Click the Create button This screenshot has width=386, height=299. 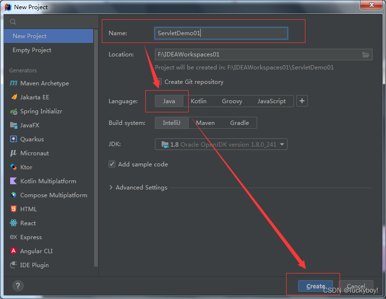316,286
